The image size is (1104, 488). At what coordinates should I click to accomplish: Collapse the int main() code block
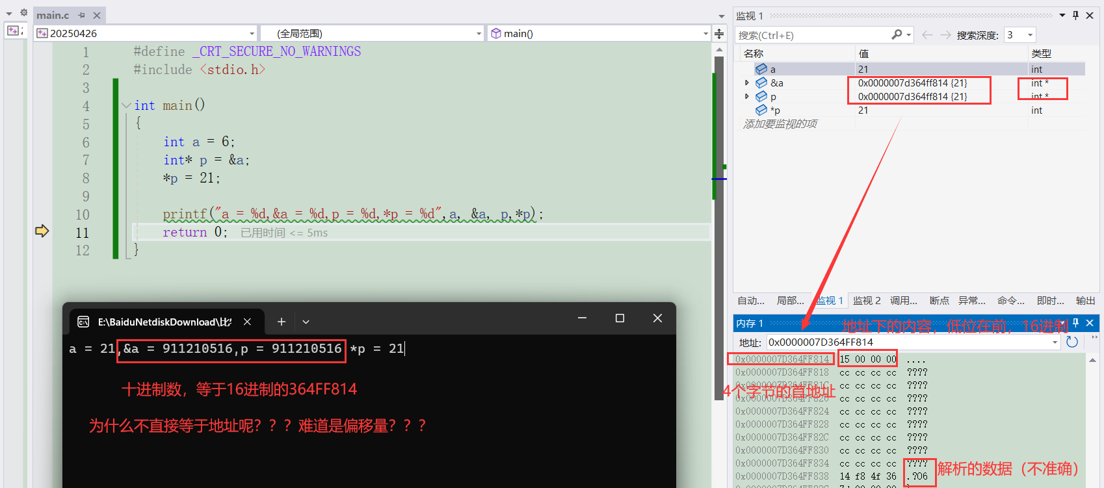point(126,105)
